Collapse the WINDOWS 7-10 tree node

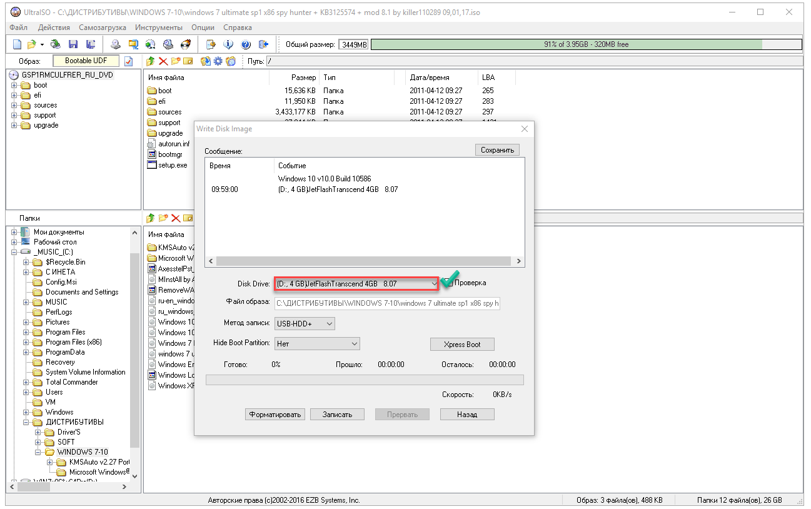coord(38,452)
